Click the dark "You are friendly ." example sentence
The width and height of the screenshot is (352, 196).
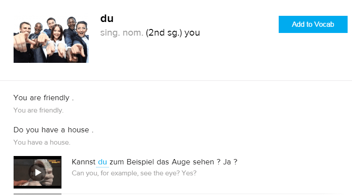tap(43, 98)
